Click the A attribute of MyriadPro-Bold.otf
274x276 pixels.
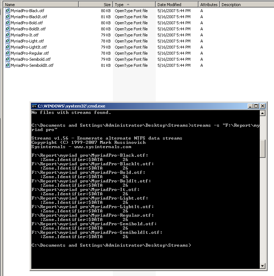click(x=202, y=23)
